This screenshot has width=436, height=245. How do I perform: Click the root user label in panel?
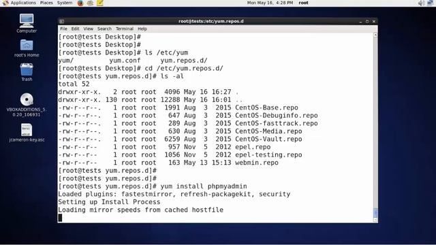pyautogui.click(x=303, y=3)
